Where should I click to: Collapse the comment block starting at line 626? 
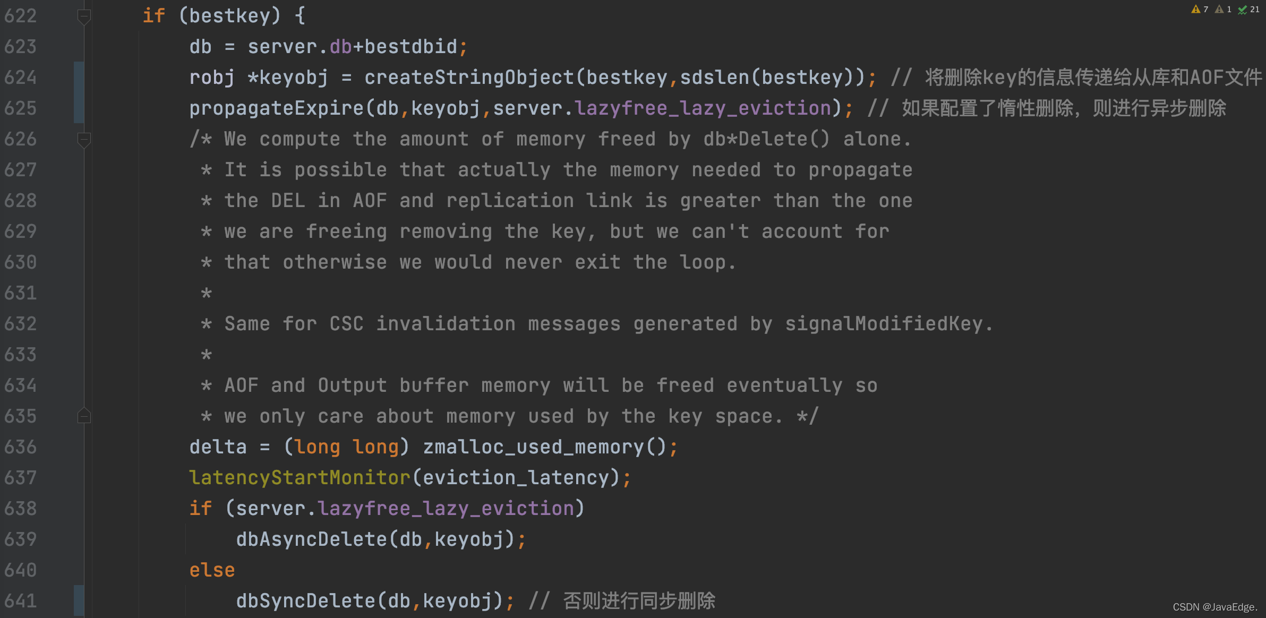click(x=84, y=140)
